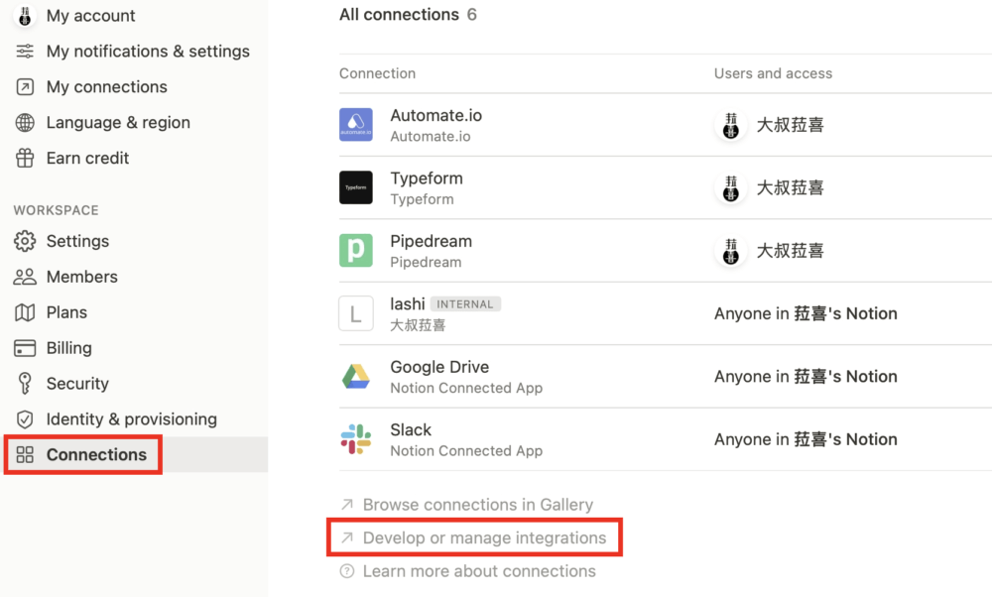
Task: Open Identity & provisioning settings
Action: 131,419
